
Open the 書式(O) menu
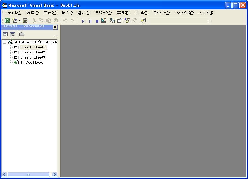84,13
